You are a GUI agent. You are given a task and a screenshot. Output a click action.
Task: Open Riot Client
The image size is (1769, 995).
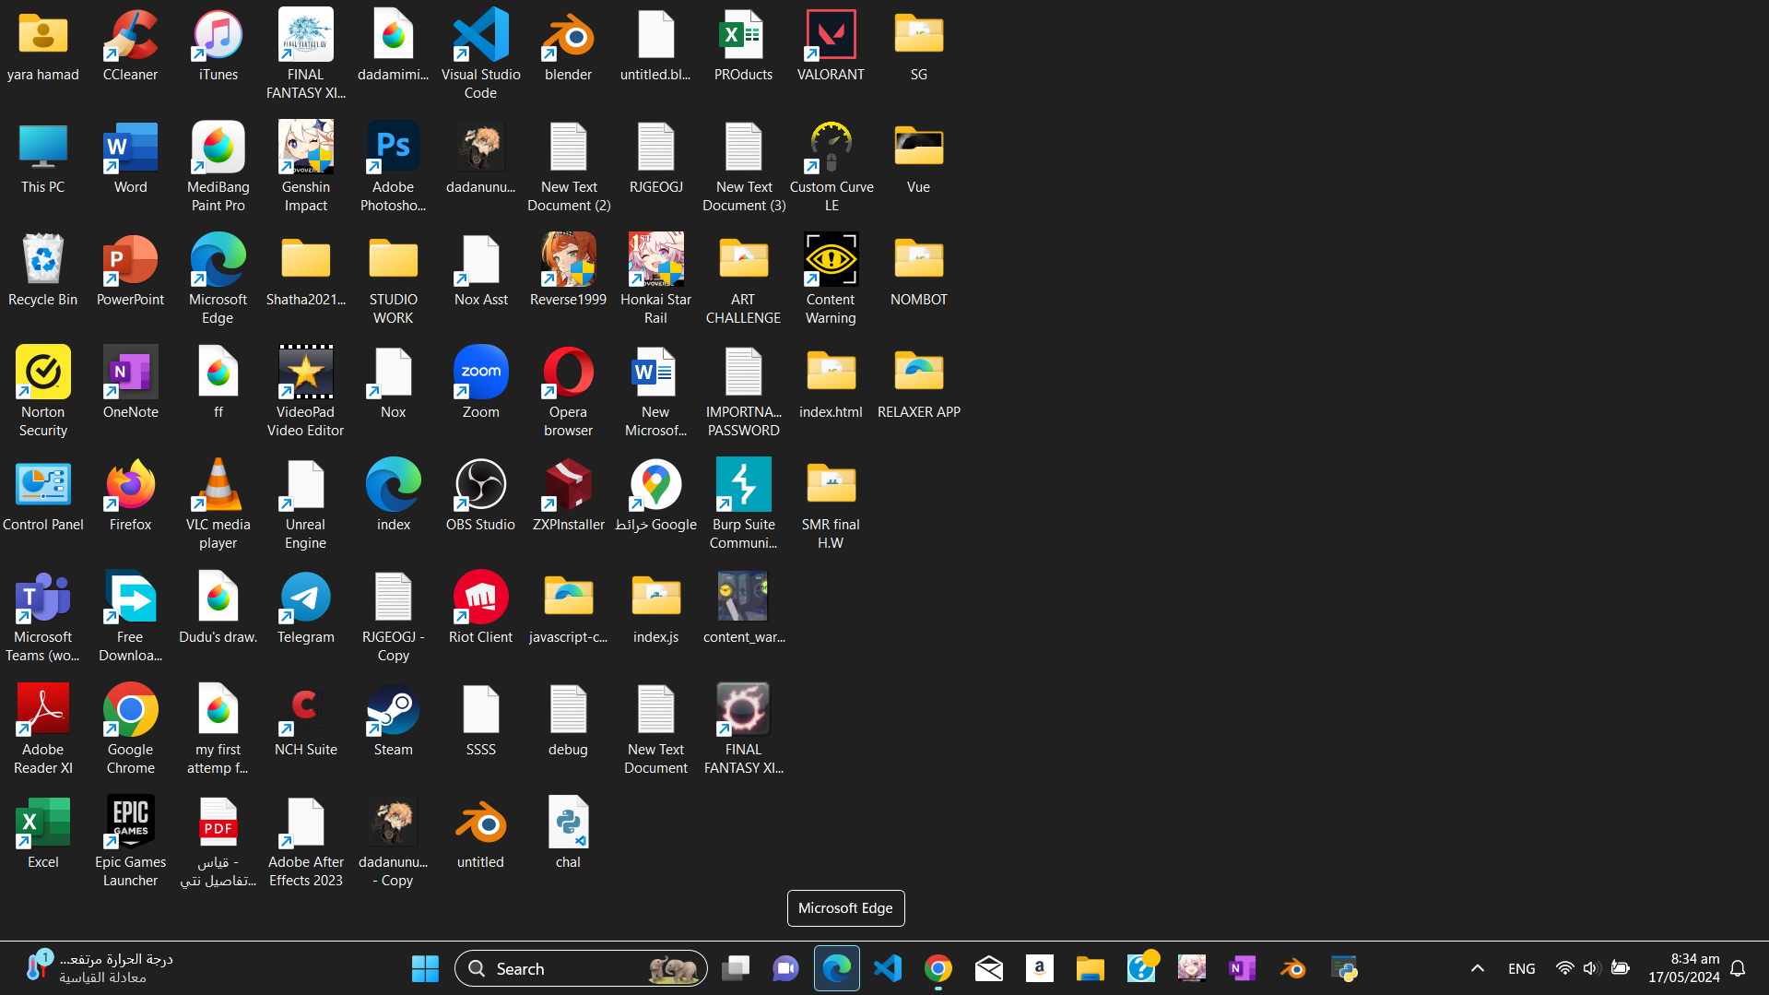[480, 597]
